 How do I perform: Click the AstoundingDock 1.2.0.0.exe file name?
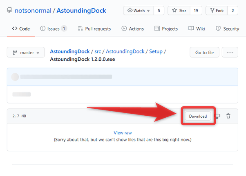pyautogui.click(x=83, y=59)
